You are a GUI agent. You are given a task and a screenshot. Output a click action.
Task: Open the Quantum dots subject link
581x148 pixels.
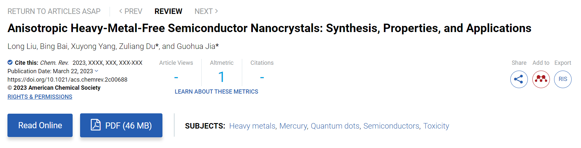tap(335, 126)
